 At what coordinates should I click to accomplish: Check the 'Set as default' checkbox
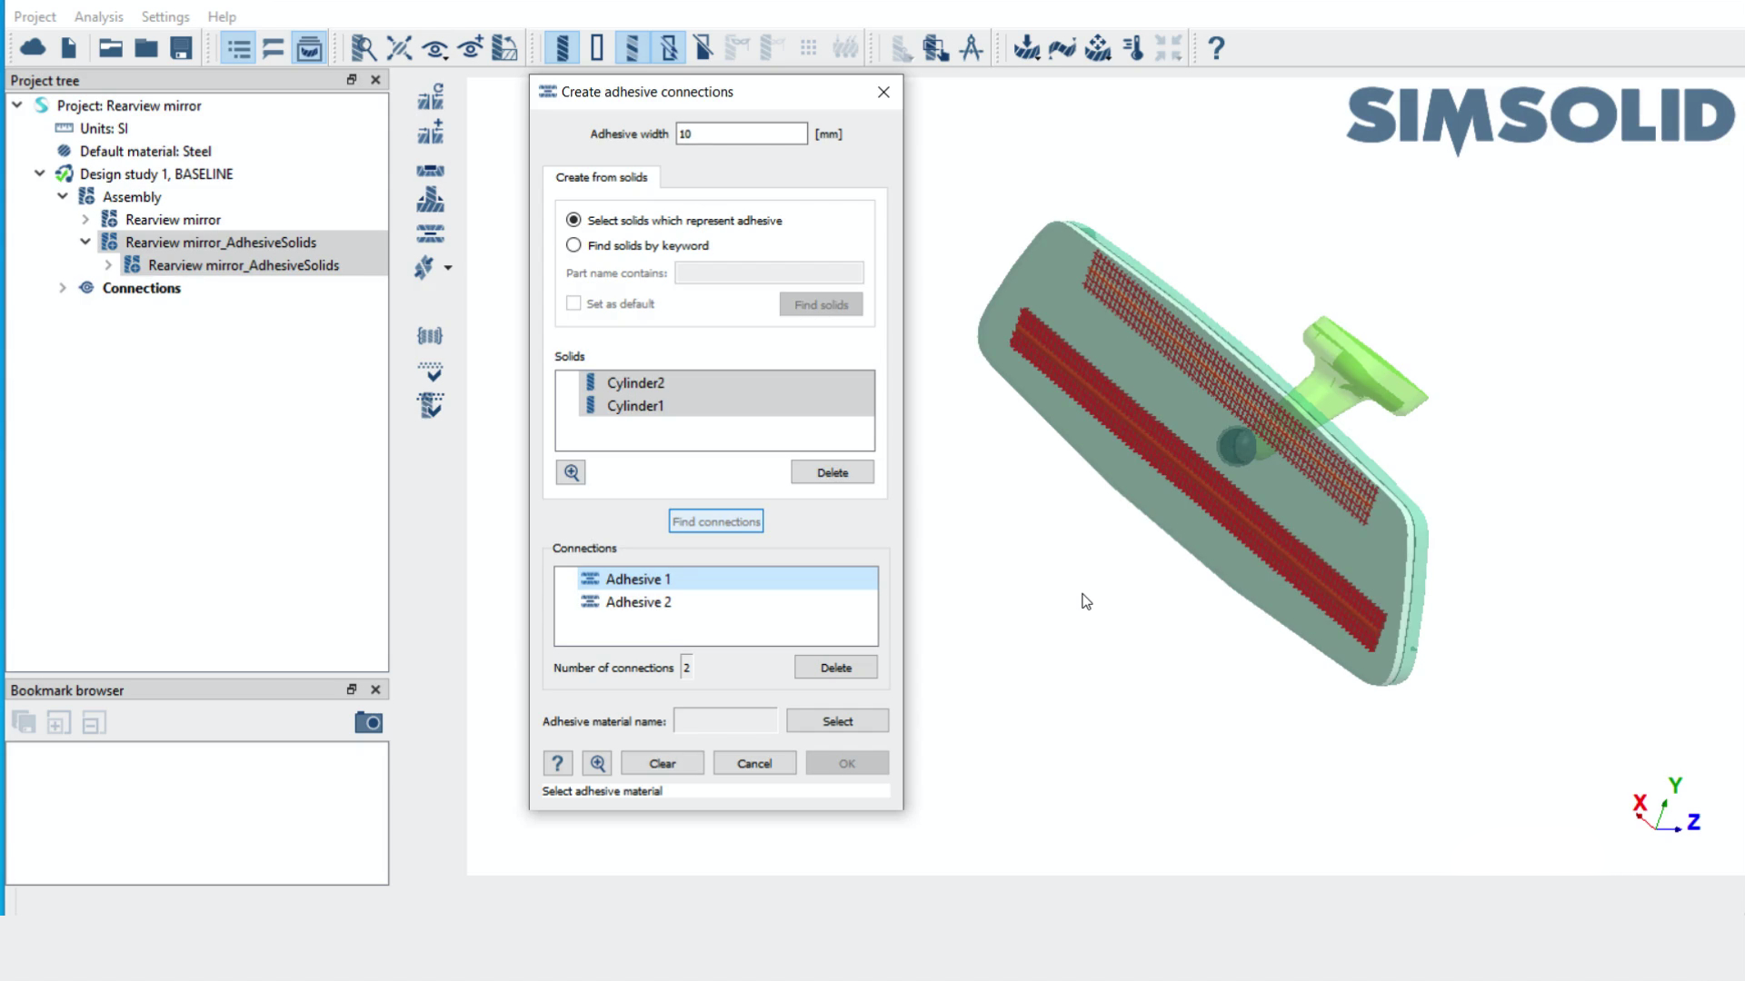pos(573,303)
